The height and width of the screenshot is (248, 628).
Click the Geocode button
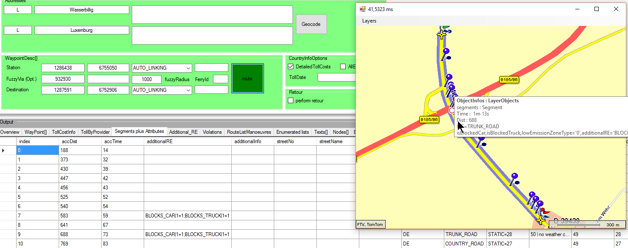[x=311, y=24]
